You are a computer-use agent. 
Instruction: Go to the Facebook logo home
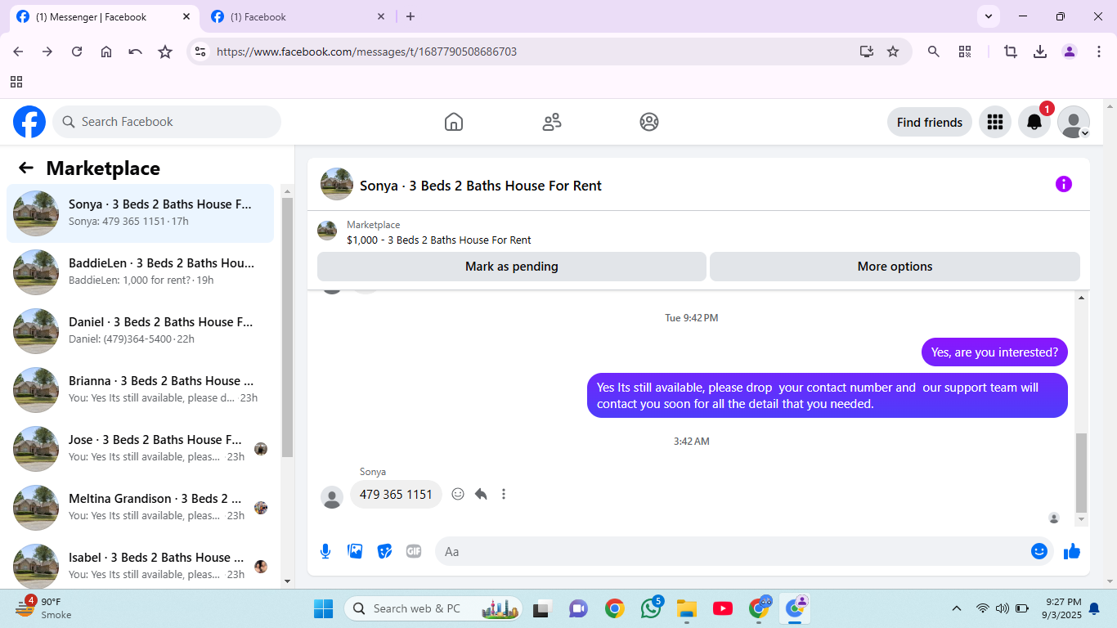(29, 122)
